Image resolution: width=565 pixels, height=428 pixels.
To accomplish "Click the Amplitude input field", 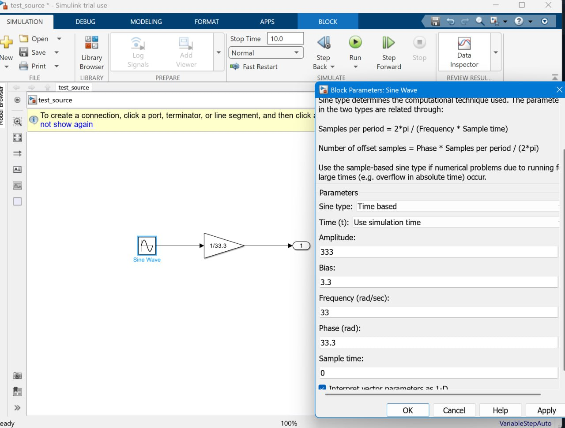I will (438, 252).
